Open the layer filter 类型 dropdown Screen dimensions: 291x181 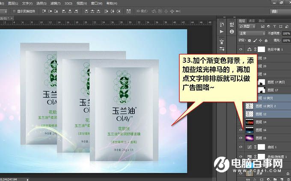tap(247, 26)
